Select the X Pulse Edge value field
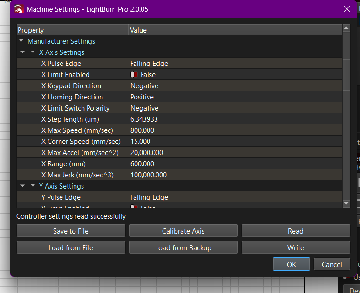This screenshot has width=360, height=293. (x=235, y=64)
